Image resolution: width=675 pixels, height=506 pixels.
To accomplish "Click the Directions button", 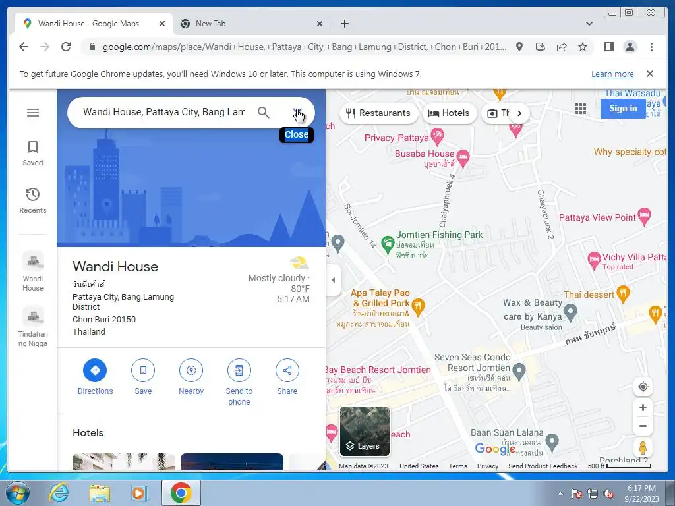I will 95,378.
